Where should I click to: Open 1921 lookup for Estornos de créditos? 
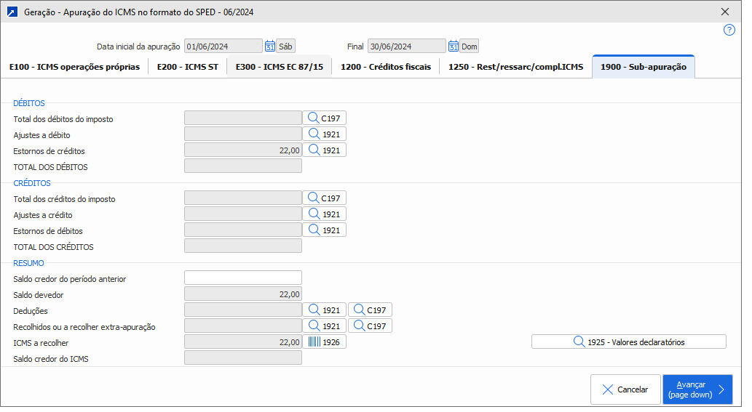coord(324,150)
